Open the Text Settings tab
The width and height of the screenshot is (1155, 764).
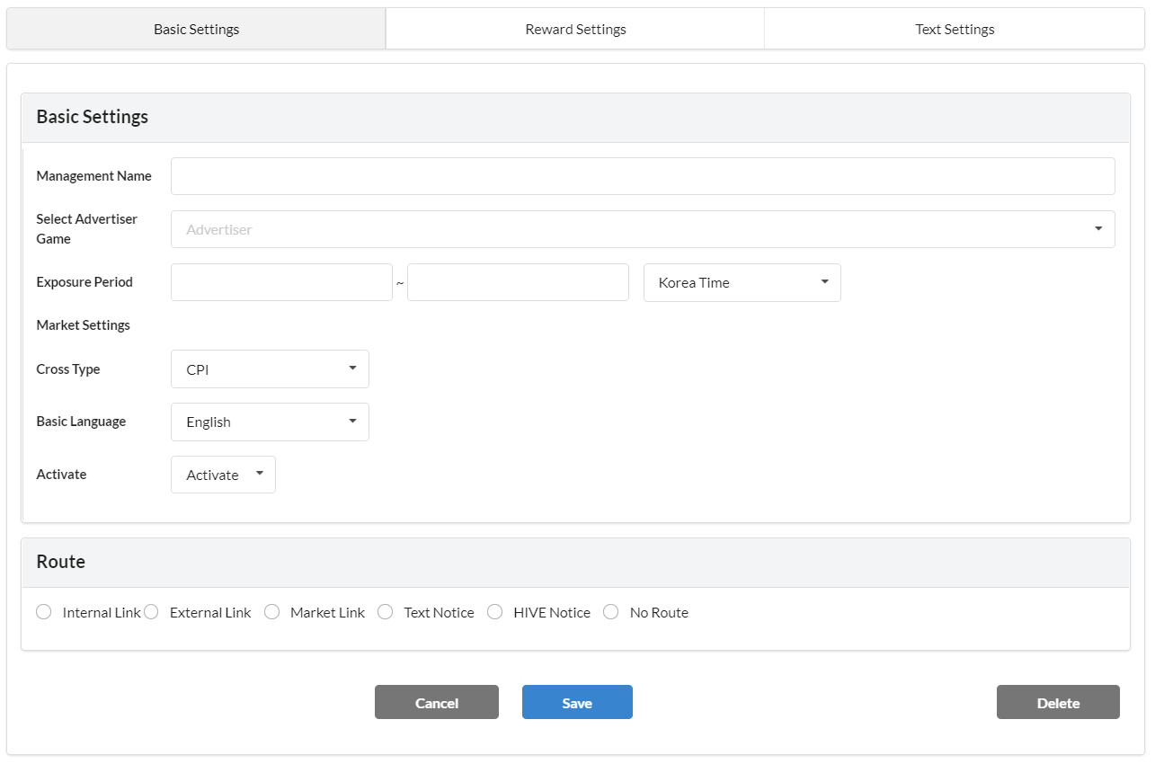tap(955, 29)
